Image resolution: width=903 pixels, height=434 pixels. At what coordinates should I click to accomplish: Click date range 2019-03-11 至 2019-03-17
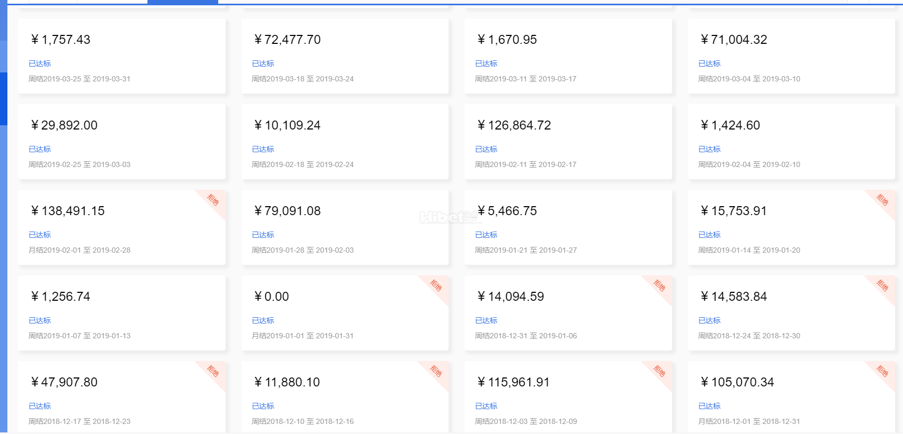tap(526, 79)
